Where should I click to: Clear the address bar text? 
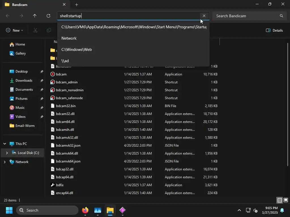tap(204, 16)
